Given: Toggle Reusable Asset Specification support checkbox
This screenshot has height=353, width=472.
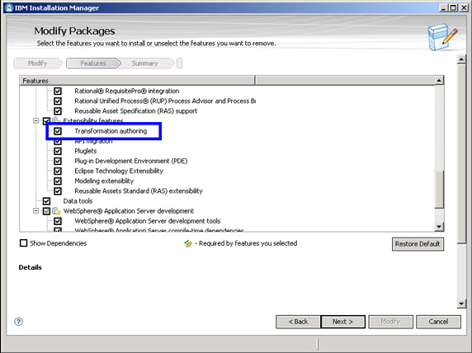Looking at the screenshot, I should click(58, 111).
